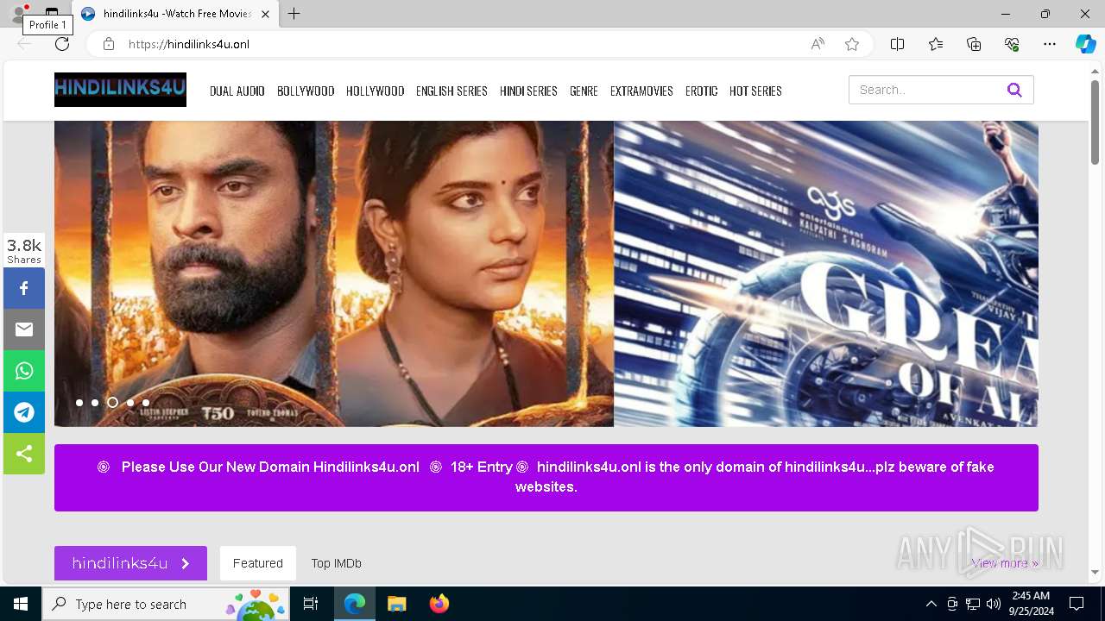Screen dimensions: 1105x621
Task: Open Task View on taskbar
Action: [x=311, y=604]
